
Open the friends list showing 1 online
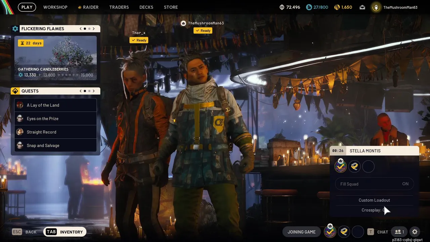(399, 232)
